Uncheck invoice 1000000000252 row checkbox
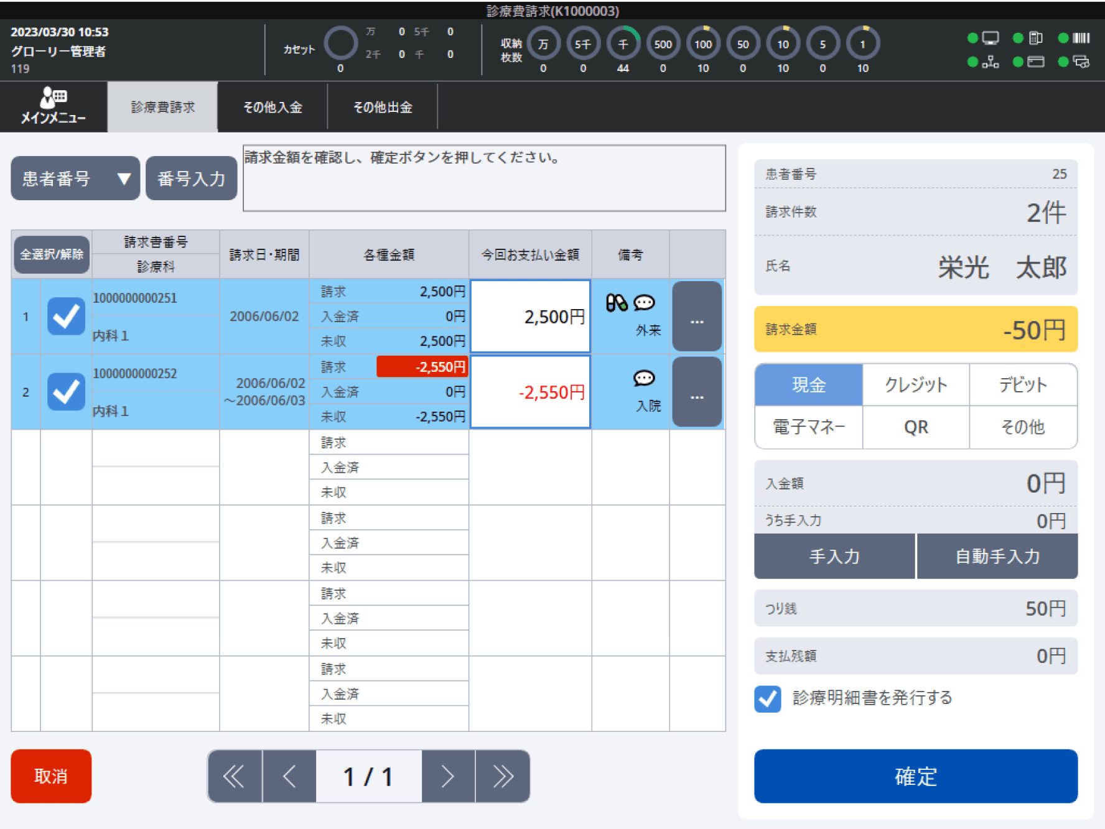 click(67, 392)
